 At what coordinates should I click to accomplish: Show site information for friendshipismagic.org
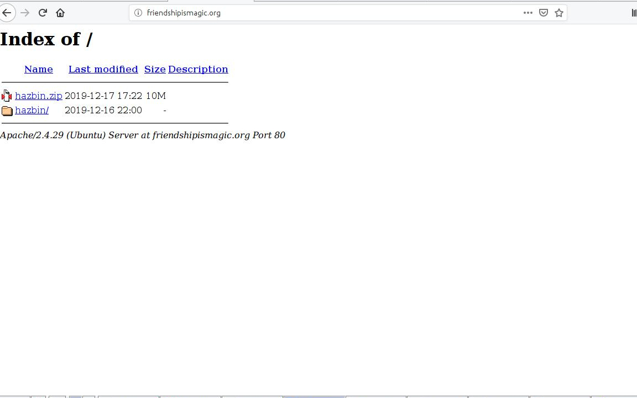click(138, 13)
